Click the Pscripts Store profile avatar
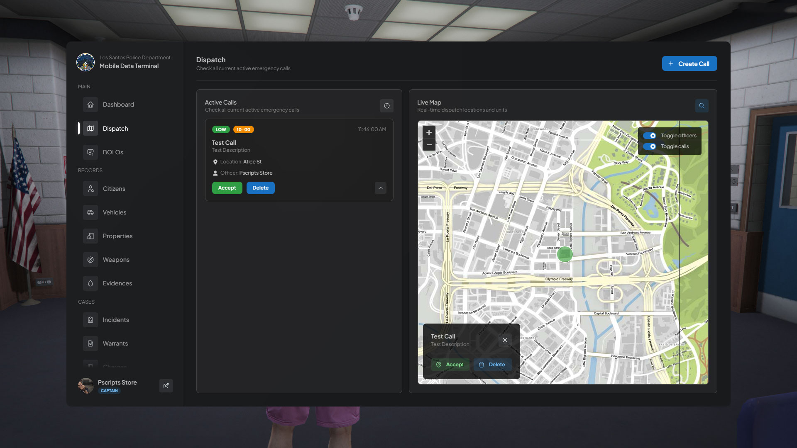The width and height of the screenshot is (797, 448). click(86, 386)
